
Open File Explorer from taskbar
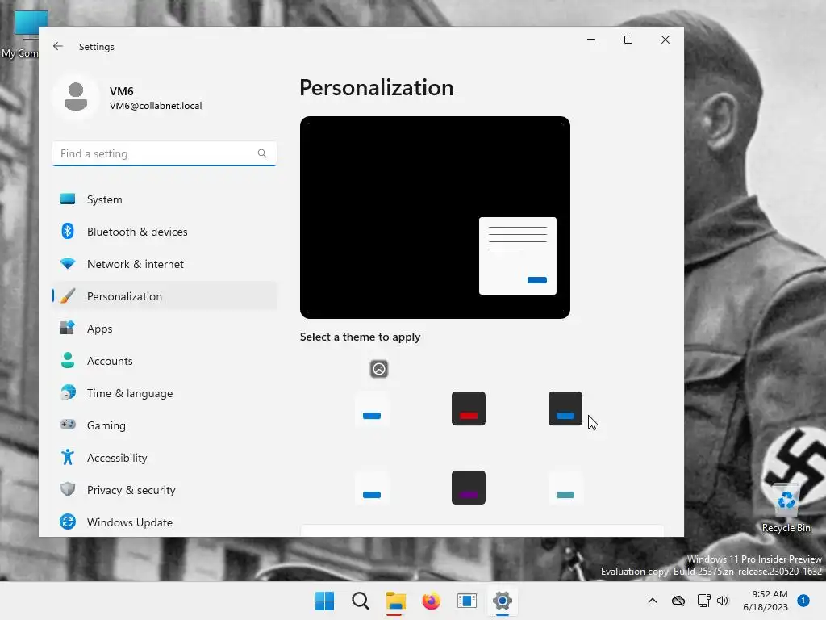coord(395,601)
